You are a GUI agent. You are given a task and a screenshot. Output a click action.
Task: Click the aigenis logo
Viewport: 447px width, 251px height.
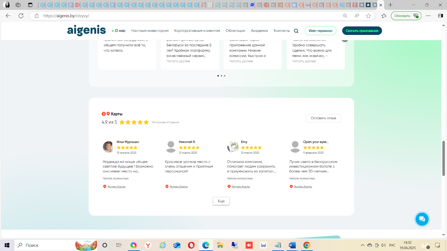(x=86, y=30)
